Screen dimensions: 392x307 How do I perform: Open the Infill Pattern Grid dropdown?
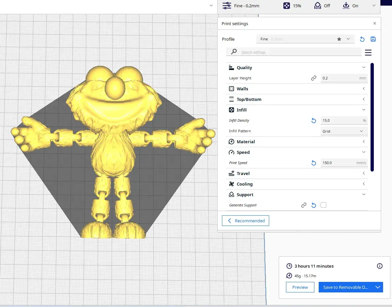(344, 131)
